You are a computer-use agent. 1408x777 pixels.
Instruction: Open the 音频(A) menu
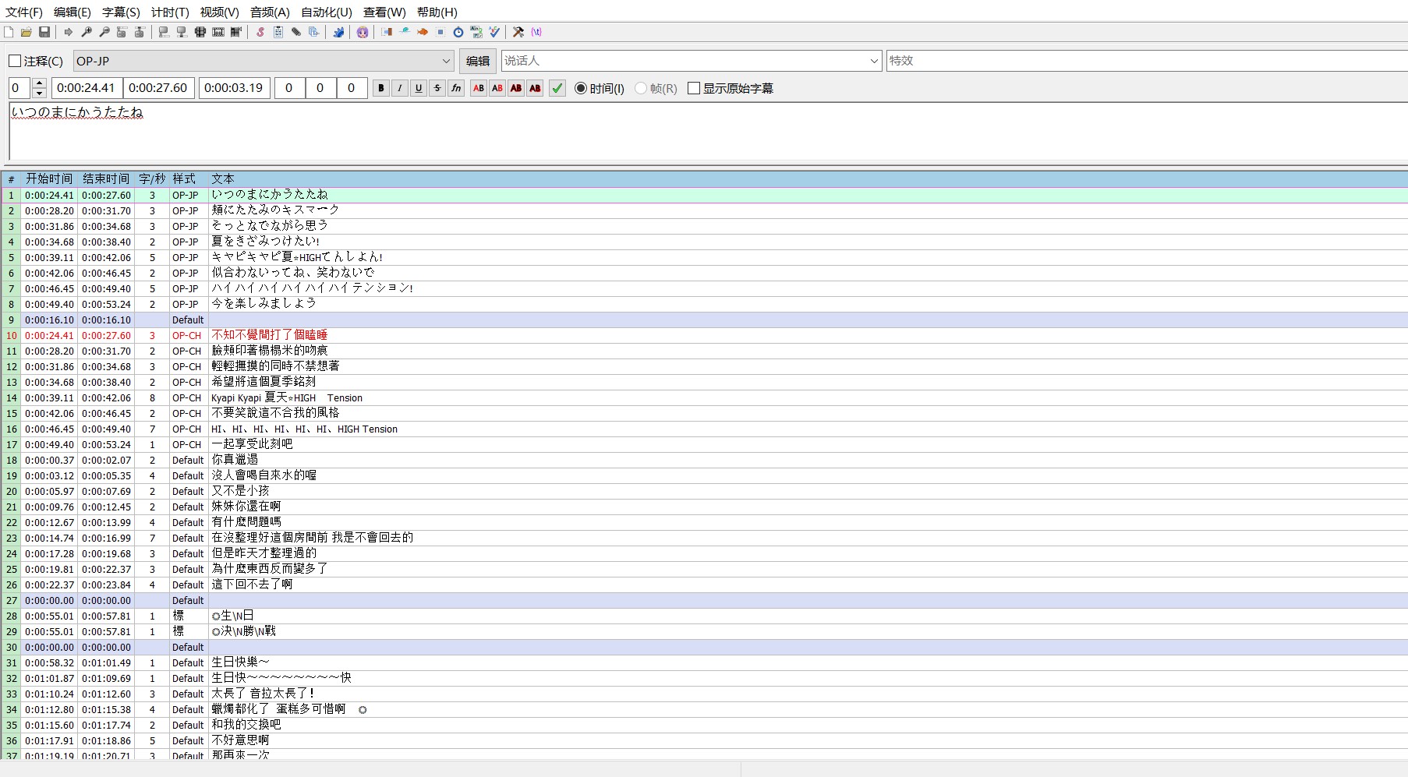pos(270,12)
